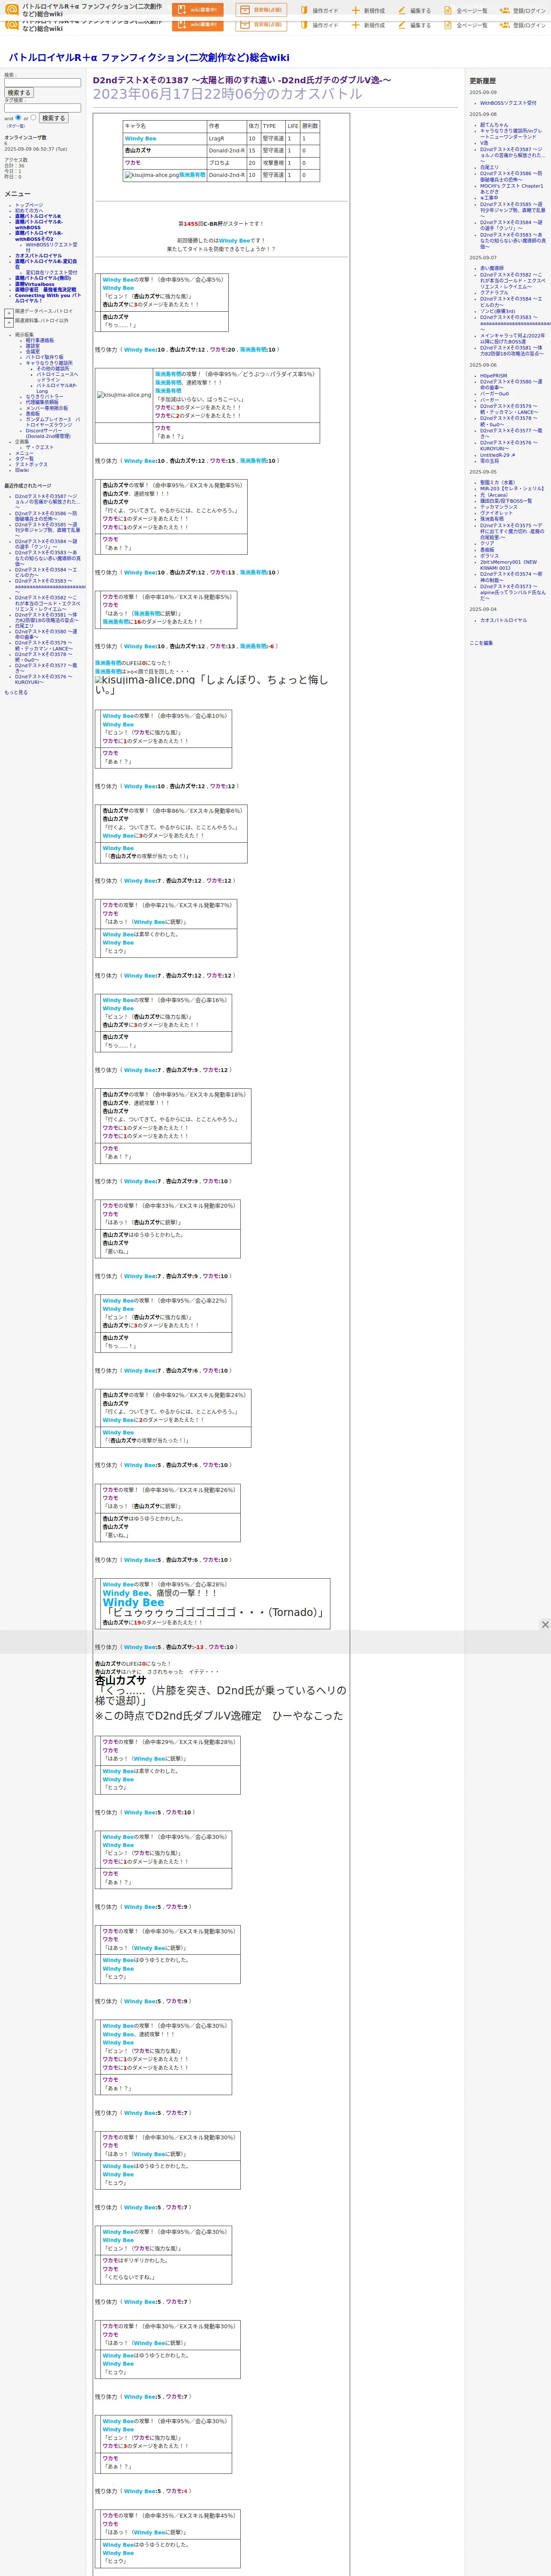Focus the タグ検索 input field

click(x=42, y=108)
